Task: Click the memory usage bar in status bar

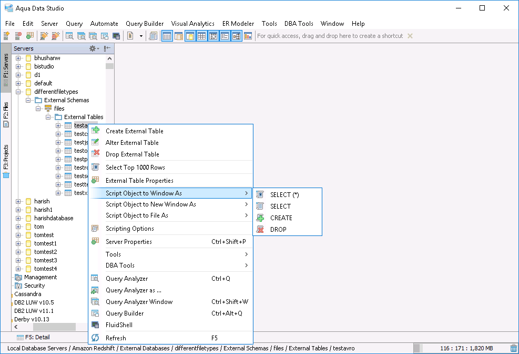Action: 460,348
